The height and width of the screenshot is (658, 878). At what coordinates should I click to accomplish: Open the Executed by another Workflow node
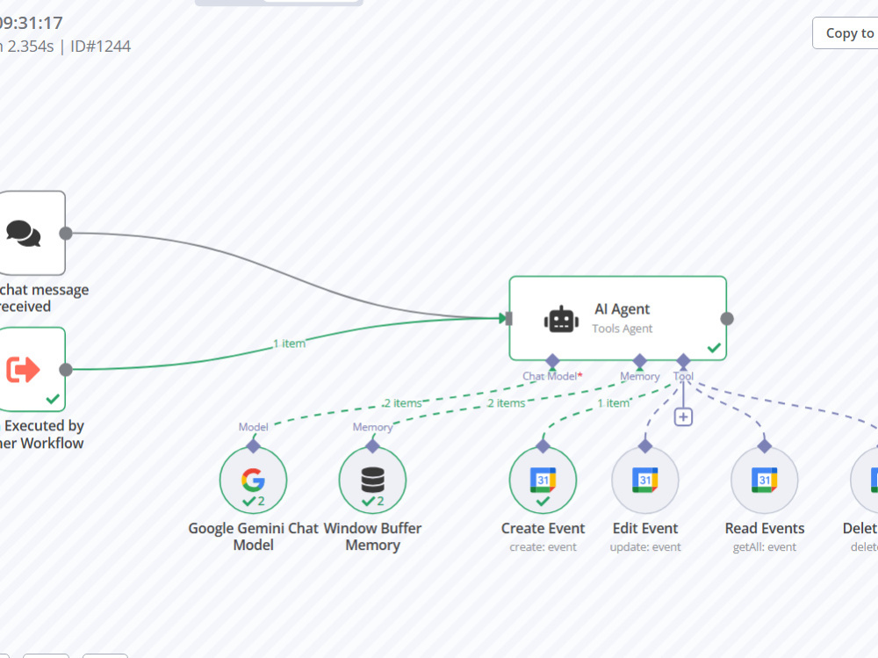click(x=32, y=369)
